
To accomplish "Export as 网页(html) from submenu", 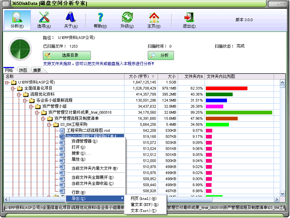I will (146, 199).
